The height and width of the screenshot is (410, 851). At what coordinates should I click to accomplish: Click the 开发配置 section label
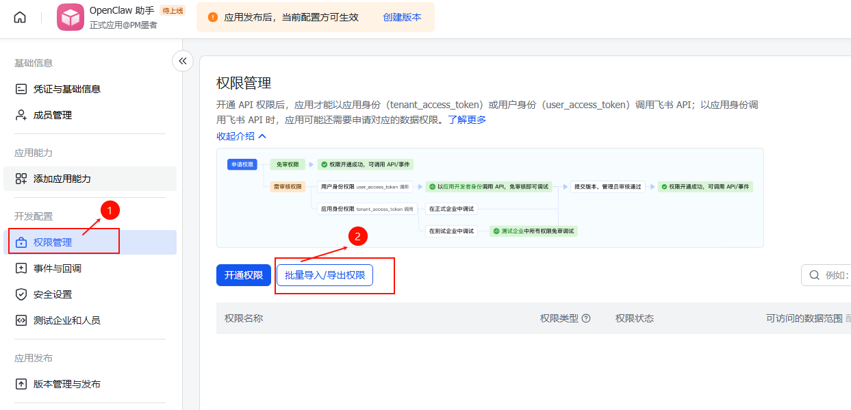34,216
